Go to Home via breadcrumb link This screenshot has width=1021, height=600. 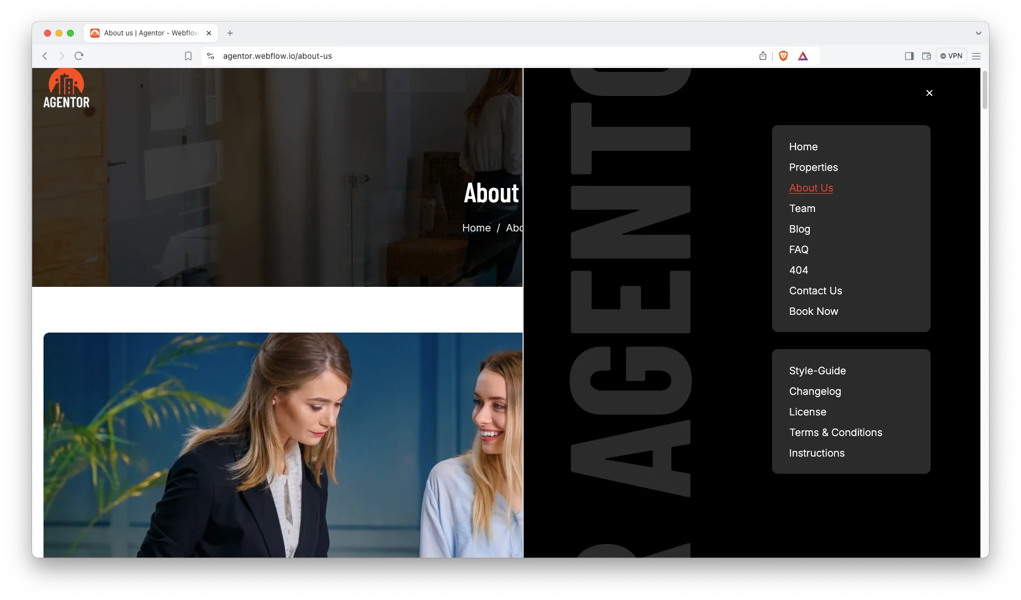click(476, 228)
